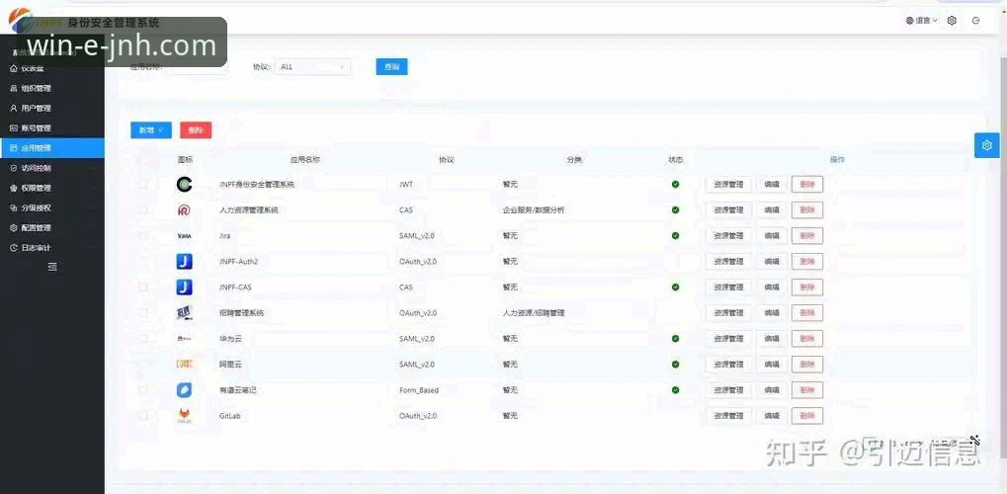
Task: Tick the checkbox for 华为云 row
Action: coord(143,339)
